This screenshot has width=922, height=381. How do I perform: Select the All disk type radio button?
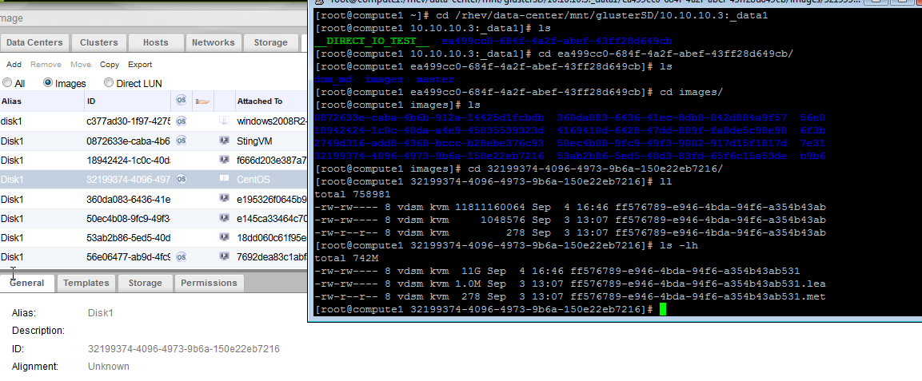coord(7,83)
